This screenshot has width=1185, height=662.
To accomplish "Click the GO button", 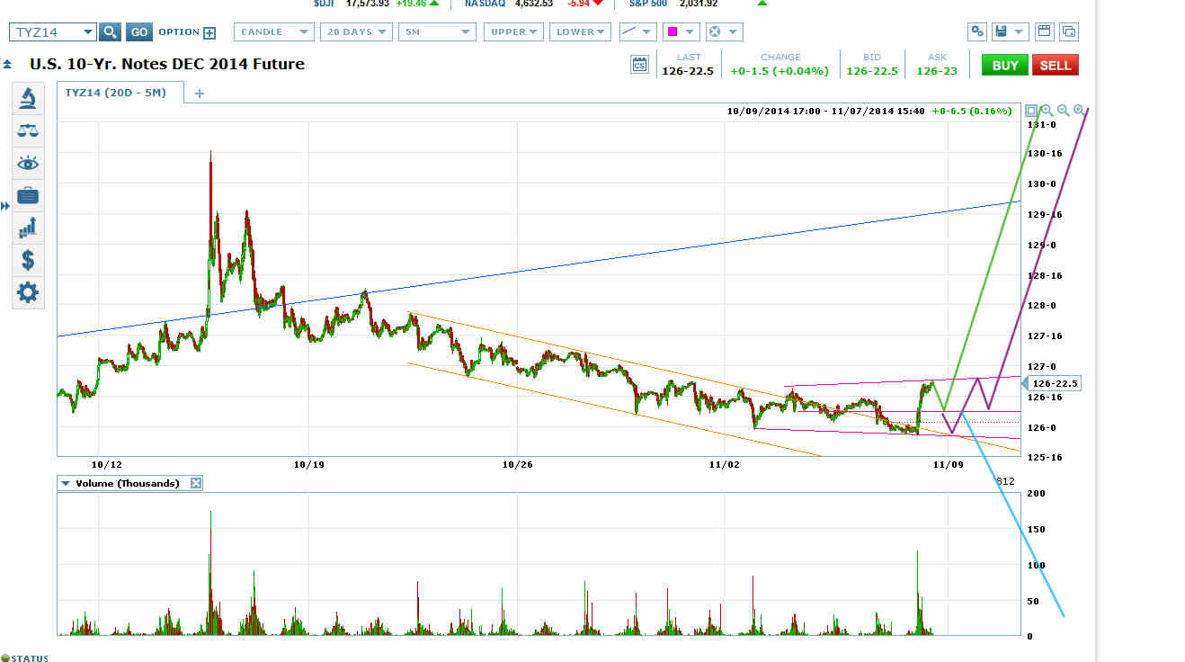I will [x=138, y=32].
